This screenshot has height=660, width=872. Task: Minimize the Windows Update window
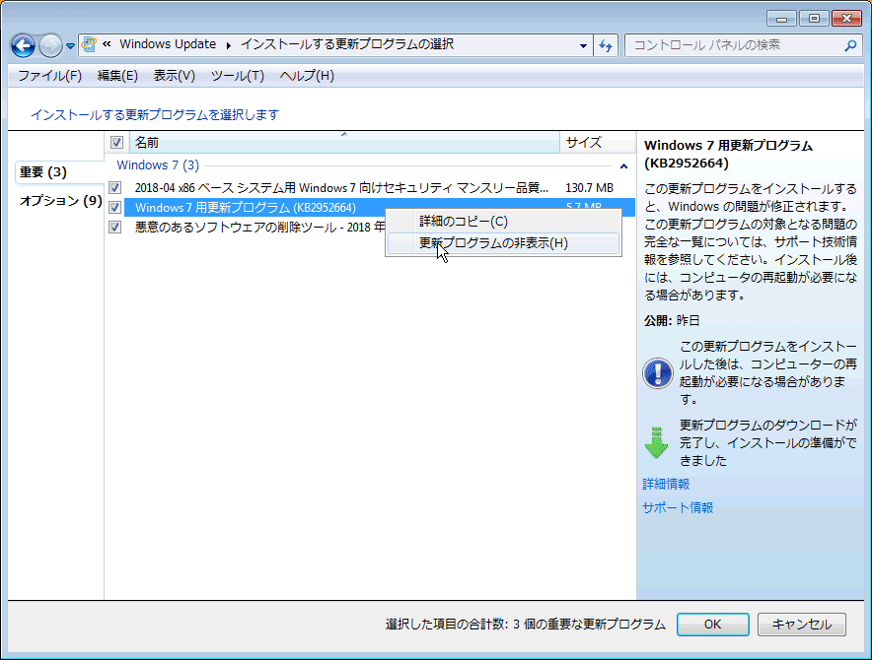tap(781, 19)
